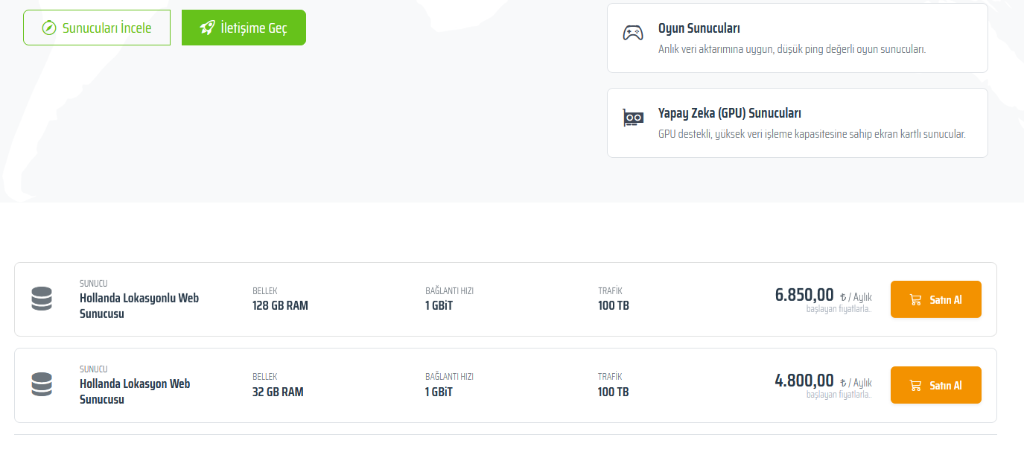Click the database icon of the 128 GB server
Screen dimensions: 1024x455
pos(42,299)
